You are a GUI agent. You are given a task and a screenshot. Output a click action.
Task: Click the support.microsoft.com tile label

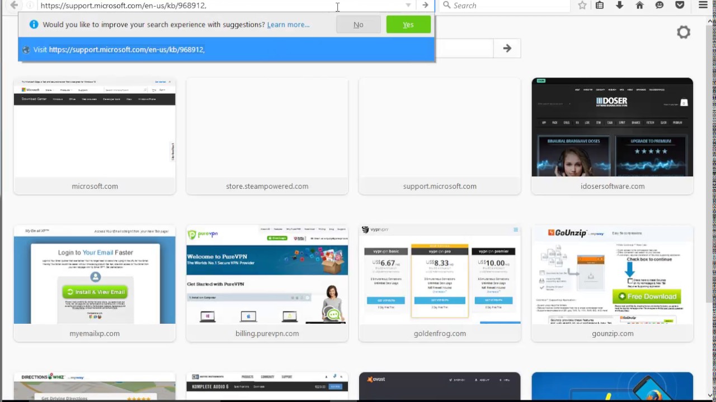tap(440, 186)
